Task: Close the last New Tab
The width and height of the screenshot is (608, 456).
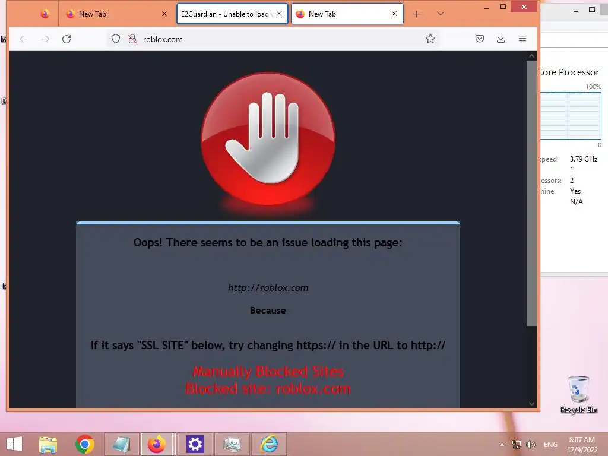Action: (x=394, y=14)
